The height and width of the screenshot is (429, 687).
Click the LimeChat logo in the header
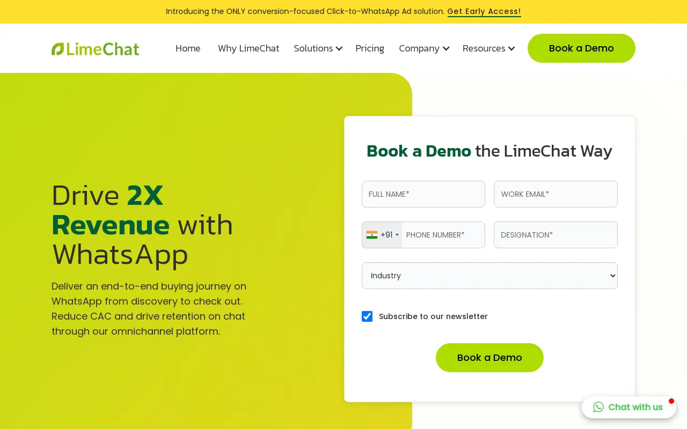(x=95, y=48)
